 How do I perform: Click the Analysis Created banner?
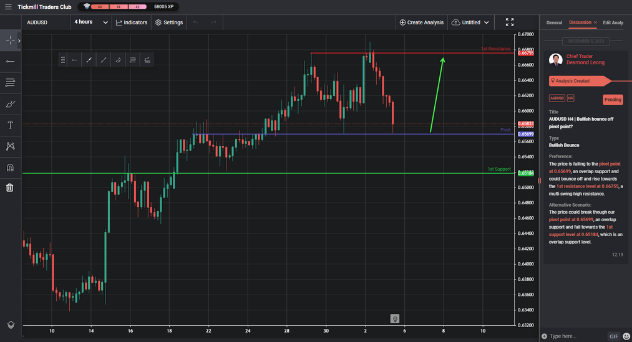pyautogui.click(x=580, y=81)
